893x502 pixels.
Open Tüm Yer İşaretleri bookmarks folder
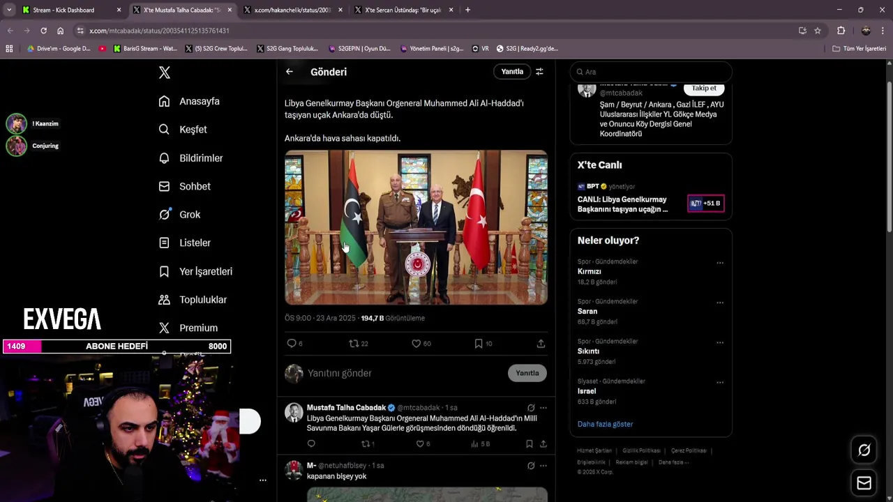[x=860, y=49]
